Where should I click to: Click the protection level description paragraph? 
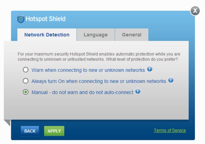click(x=99, y=56)
